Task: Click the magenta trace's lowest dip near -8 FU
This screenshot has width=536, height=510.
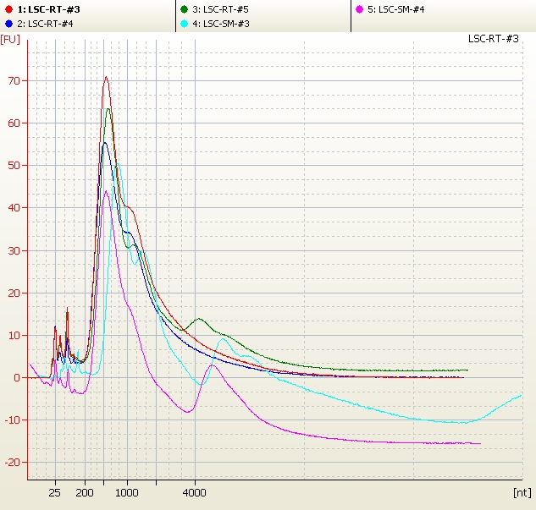Action: coord(187,412)
